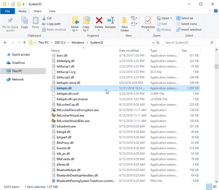
Task: Go up one folder level
Action: coord(24,43)
